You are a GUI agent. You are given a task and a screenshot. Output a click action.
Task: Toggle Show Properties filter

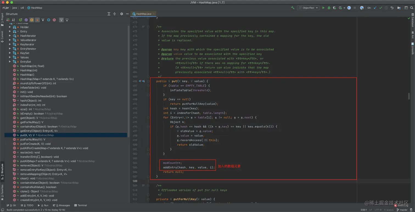26,20
